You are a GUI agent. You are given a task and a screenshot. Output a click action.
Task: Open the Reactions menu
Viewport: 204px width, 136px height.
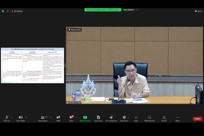click(124, 118)
